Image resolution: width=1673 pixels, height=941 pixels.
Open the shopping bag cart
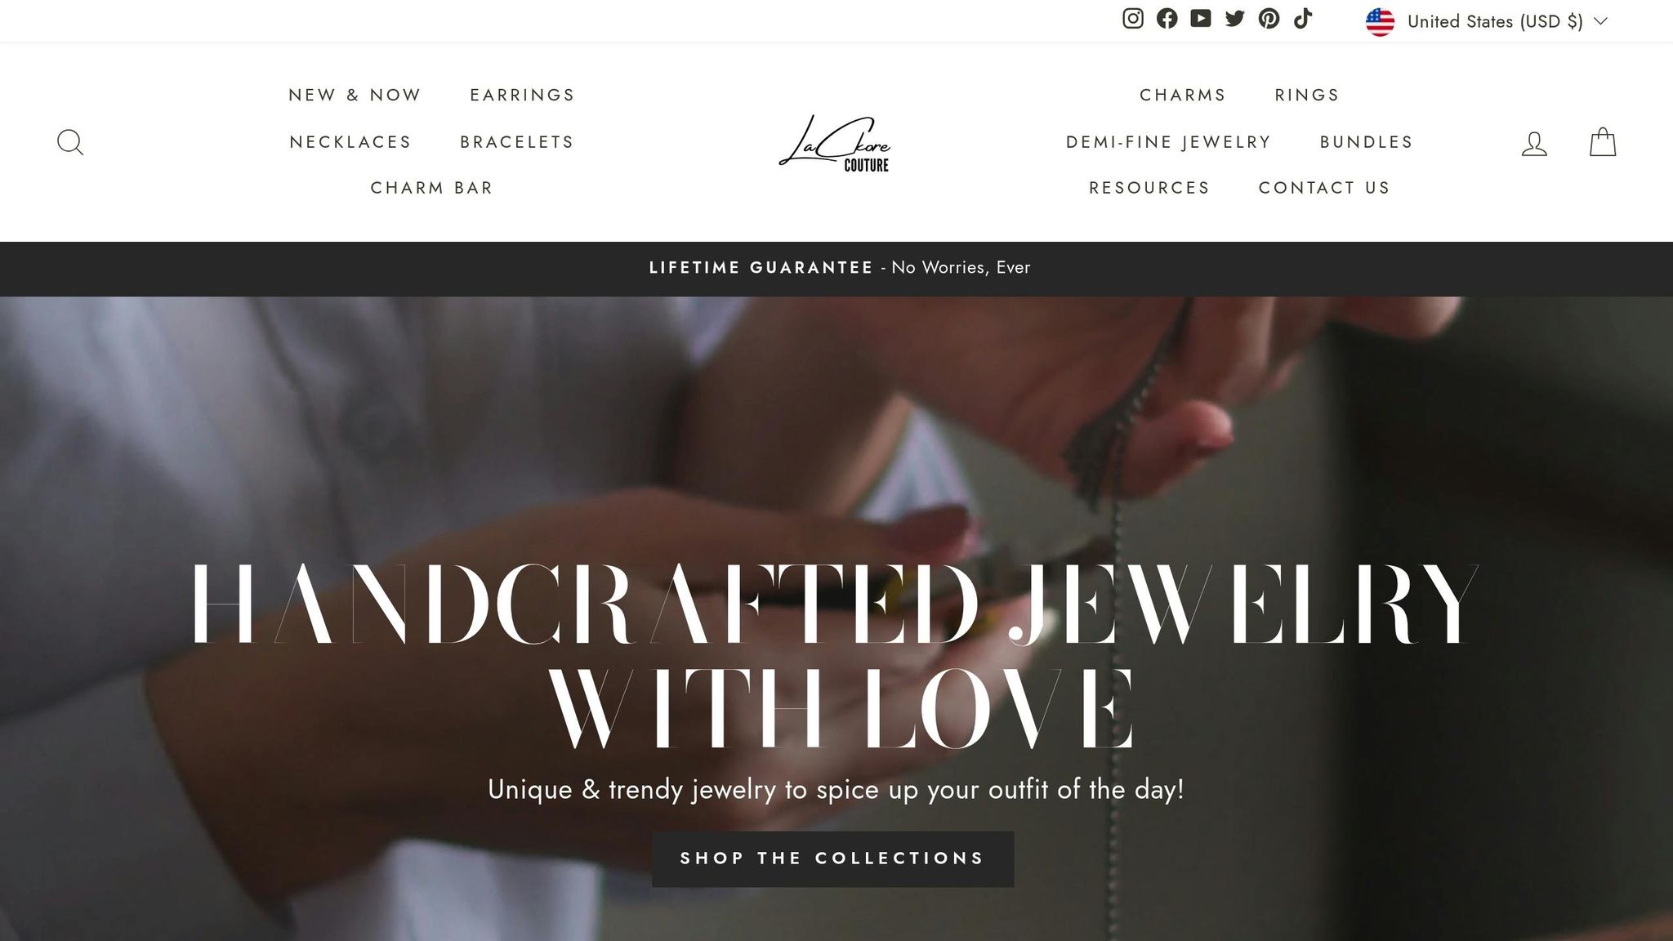click(x=1603, y=142)
